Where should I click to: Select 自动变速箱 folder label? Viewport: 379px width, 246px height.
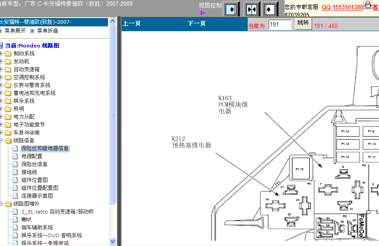[x=27, y=69]
